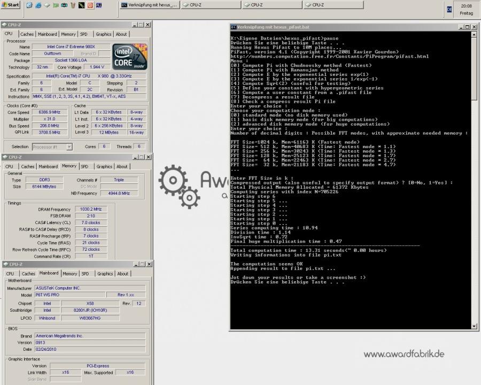Viewport: 481px width, 385px height.
Task: Click the Package value Socket 1366 LGA
Action: [71, 60]
